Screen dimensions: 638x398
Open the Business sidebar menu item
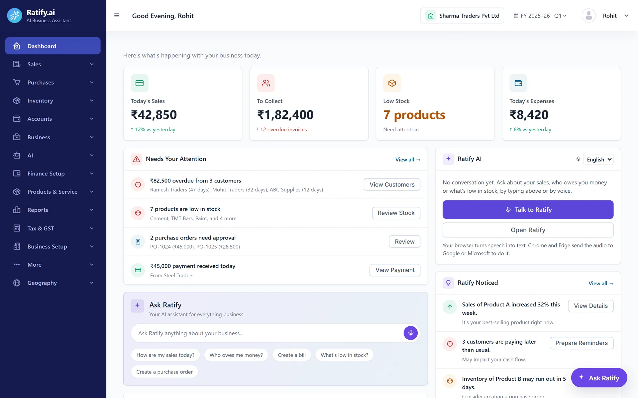[53, 137]
